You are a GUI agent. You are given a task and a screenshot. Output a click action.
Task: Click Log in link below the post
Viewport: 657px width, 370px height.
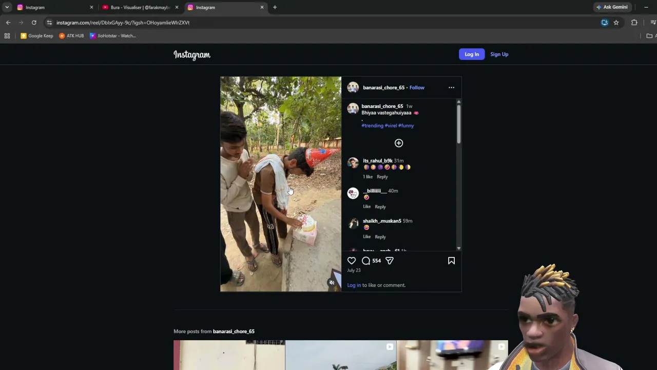pyautogui.click(x=354, y=285)
